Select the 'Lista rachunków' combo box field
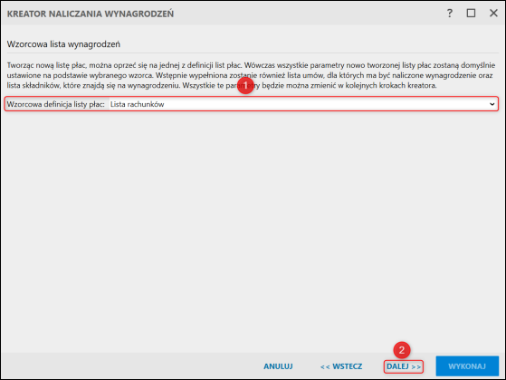Image resolution: width=506 pixels, height=380 pixels. point(303,104)
